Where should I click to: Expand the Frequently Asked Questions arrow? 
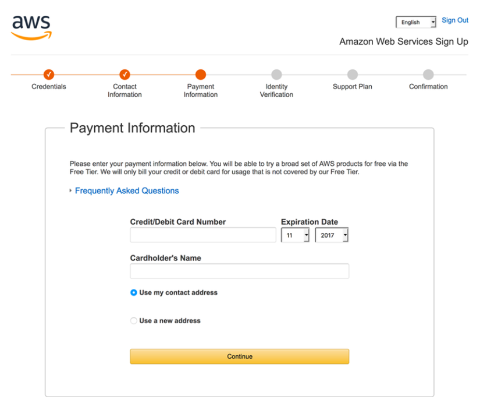70,191
